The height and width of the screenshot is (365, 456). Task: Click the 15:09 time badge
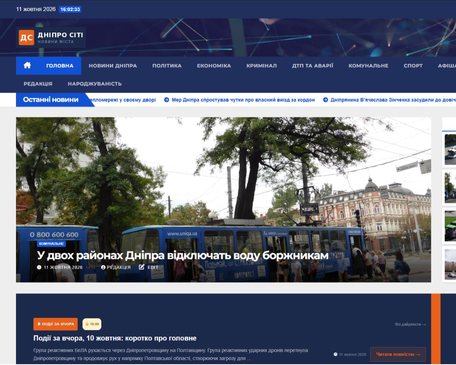pyautogui.click(x=92, y=324)
